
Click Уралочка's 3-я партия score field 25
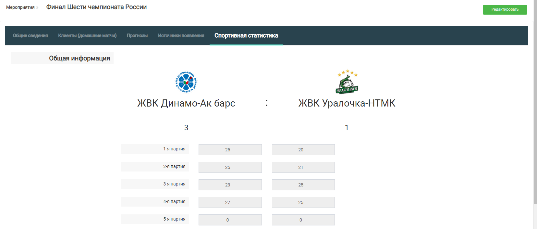point(303,185)
